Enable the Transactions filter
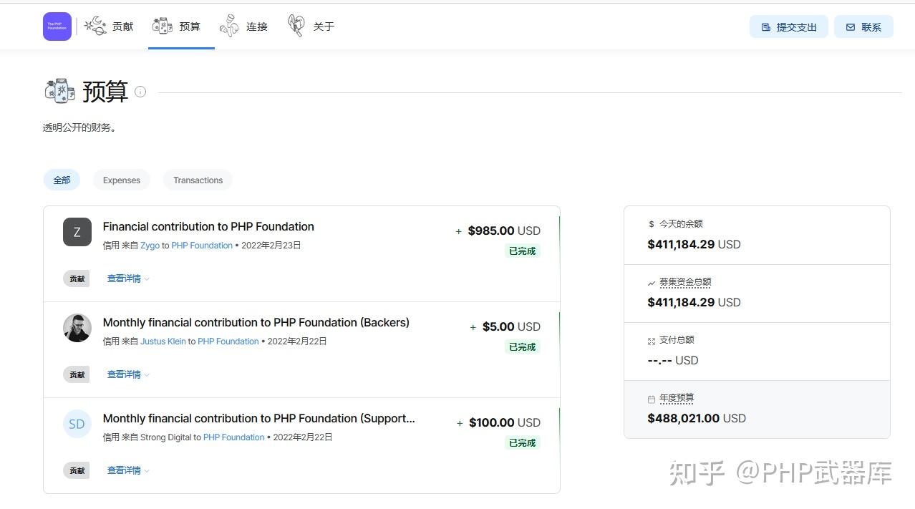Viewport: 915px width, 509px height. pos(198,180)
